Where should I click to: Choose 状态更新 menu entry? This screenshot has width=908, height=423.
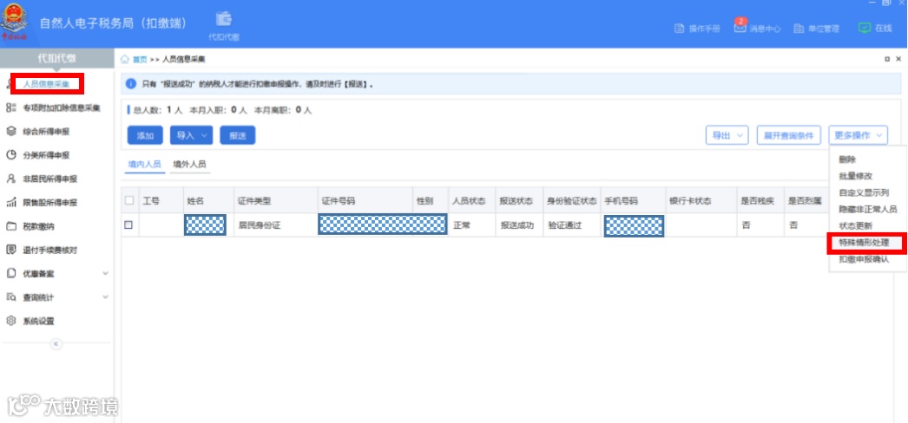click(x=855, y=226)
